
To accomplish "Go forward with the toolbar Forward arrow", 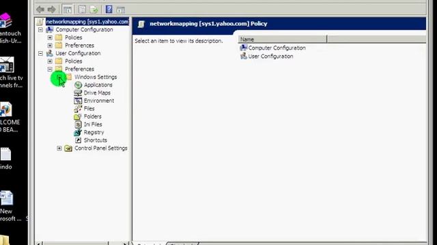I will coord(52,10).
